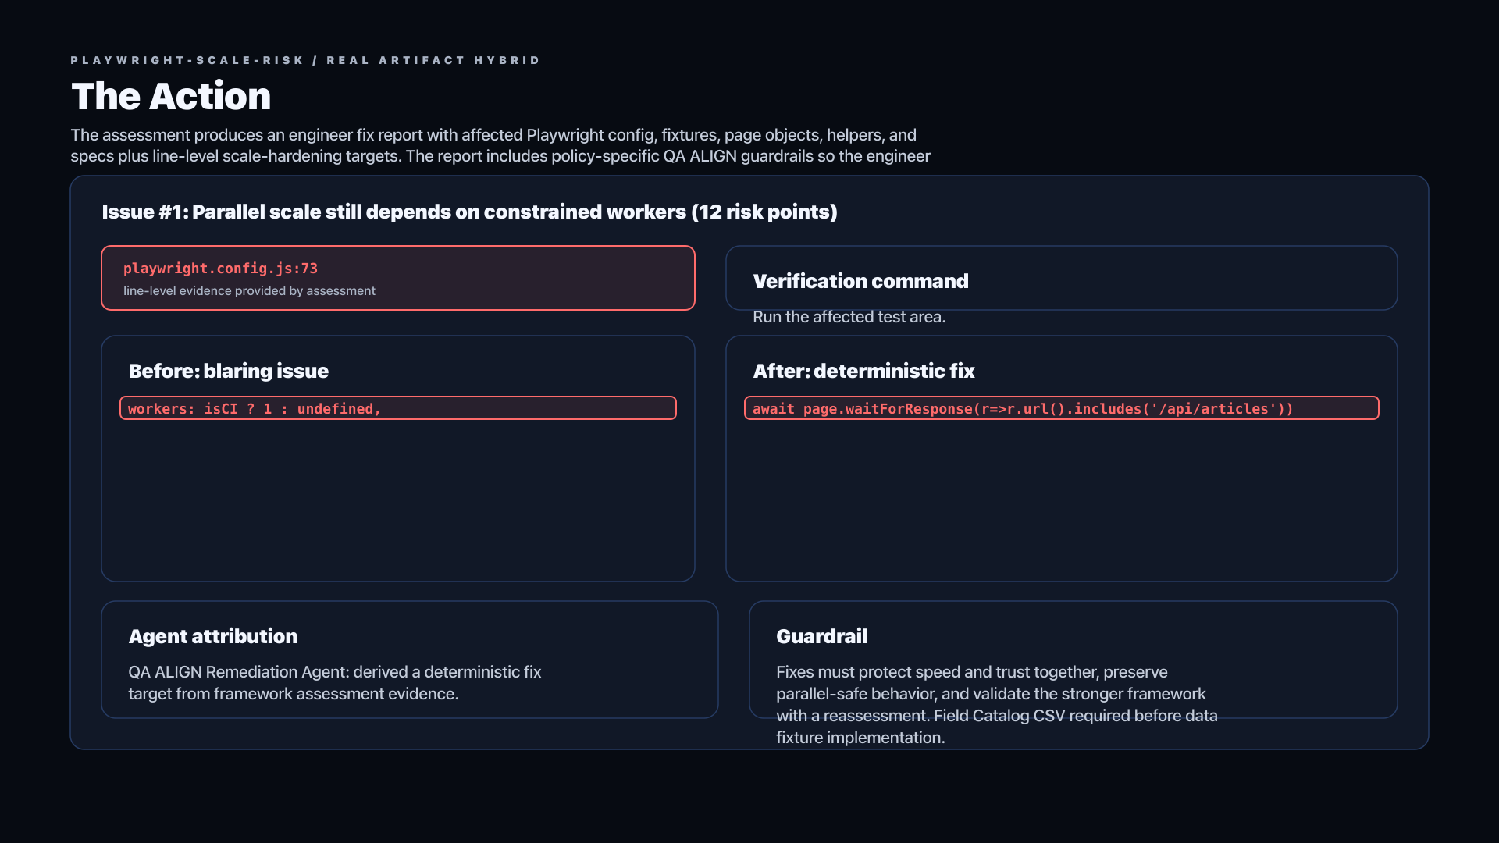Screen dimensions: 1499x843
Task: Click the await page.waitForResponse code line
Action: tap(1062, 408)
